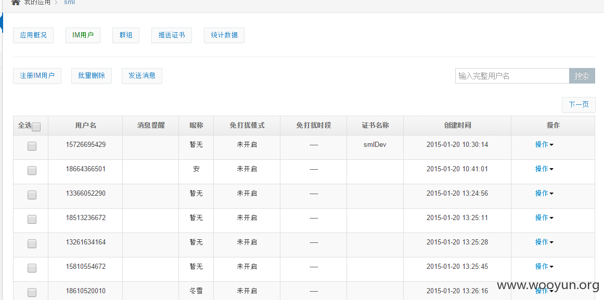The image size is (604, 300).
Task: Toggle the 全选 select-all checkbox
Action: click(36, 127)
